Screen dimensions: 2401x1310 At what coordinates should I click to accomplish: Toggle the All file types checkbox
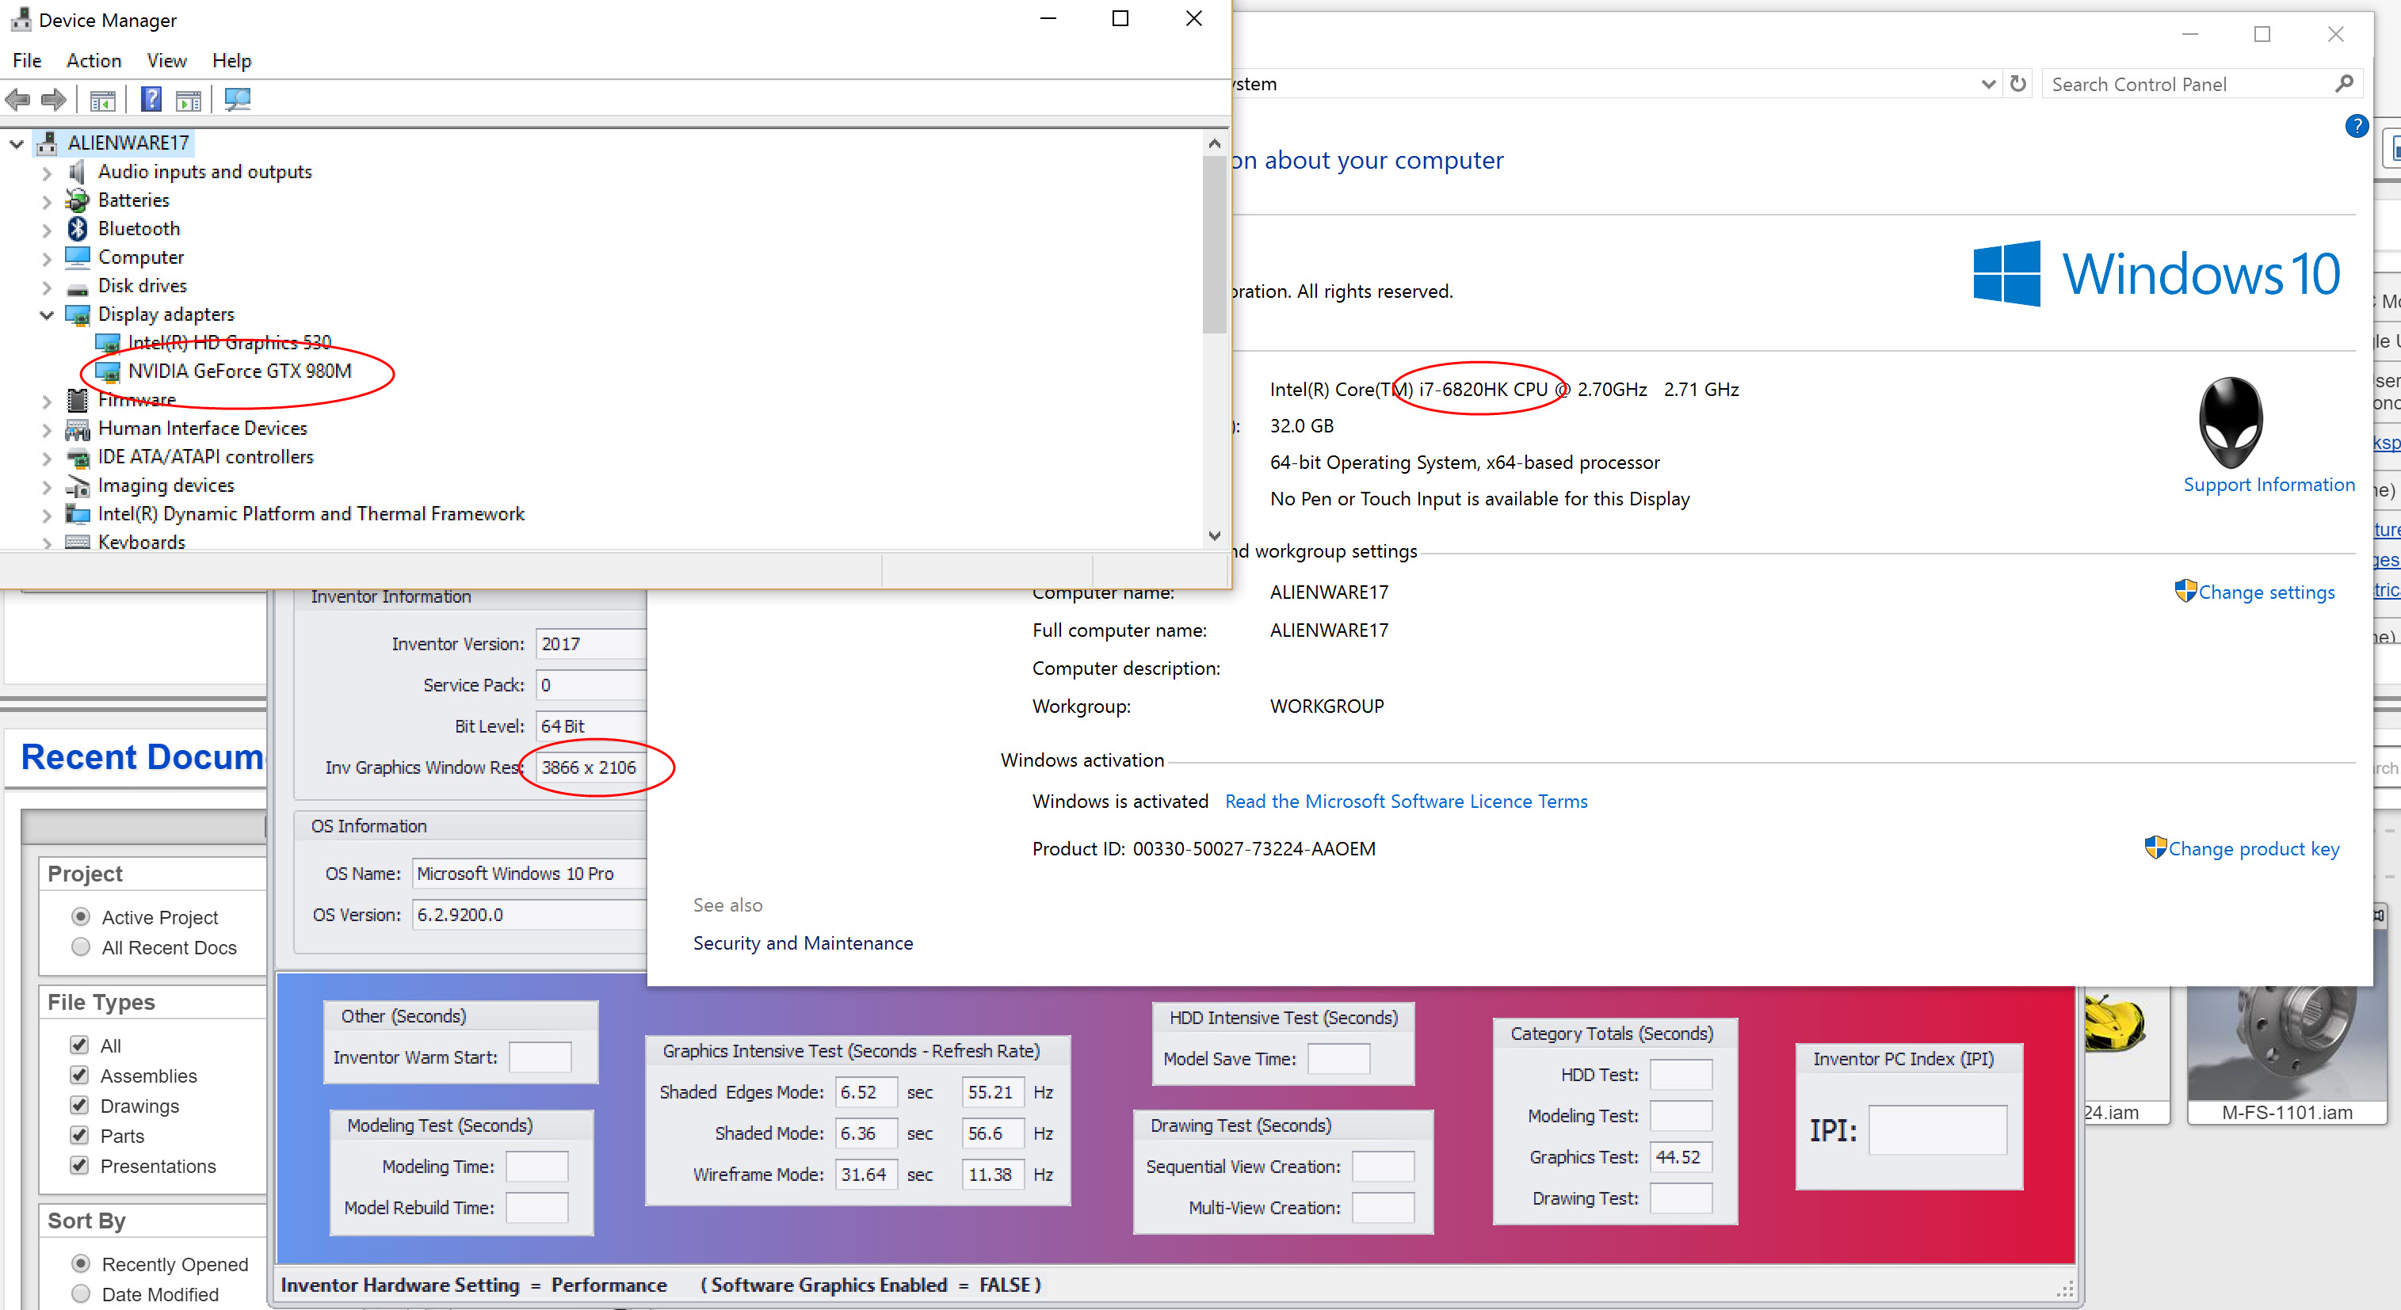coord(79,1045)
